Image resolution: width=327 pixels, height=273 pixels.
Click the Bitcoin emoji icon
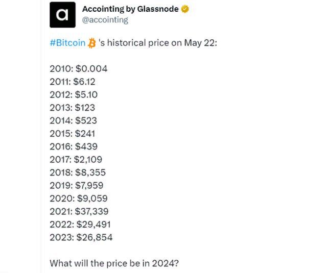[x=92, y=43]
